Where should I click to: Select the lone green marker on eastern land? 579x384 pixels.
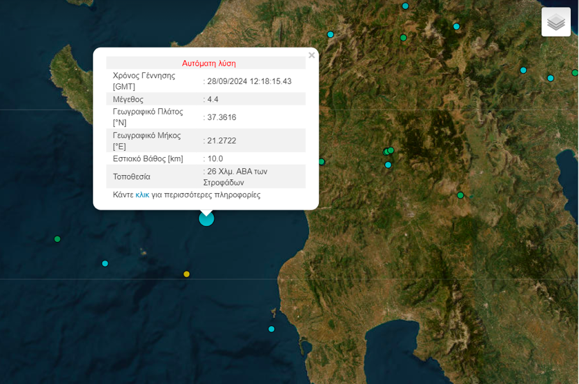pyautogui.click(x=460, y=195)
